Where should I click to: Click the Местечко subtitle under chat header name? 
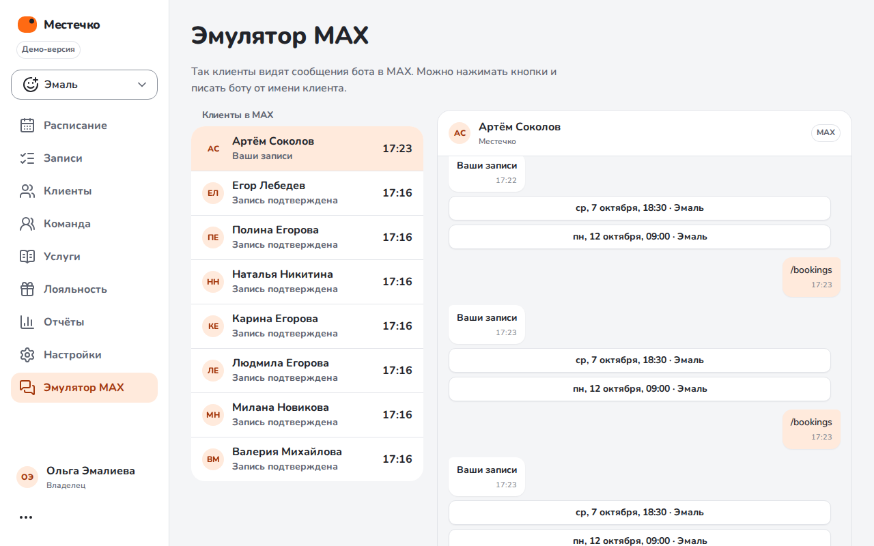pos(497,142)
